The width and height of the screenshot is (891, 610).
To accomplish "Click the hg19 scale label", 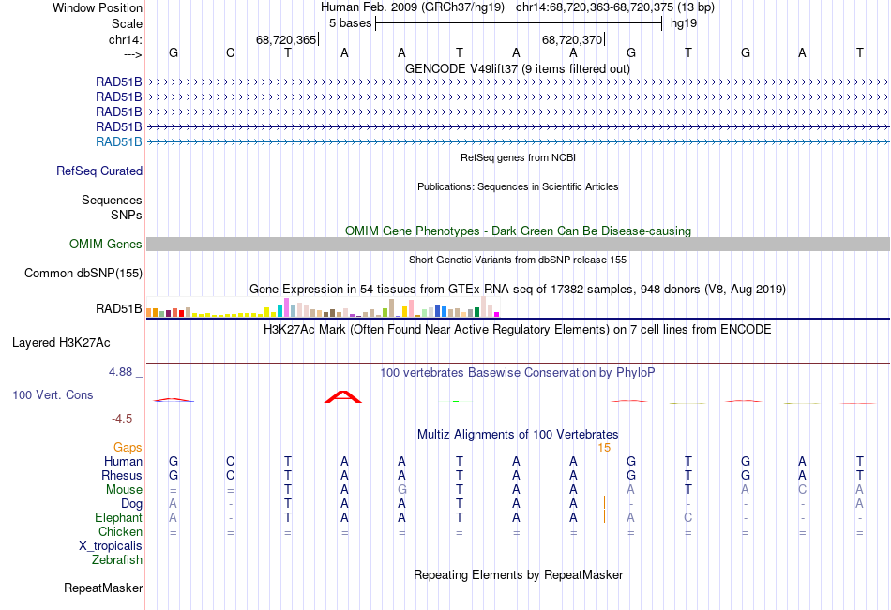I will click(x=684, y=23).
